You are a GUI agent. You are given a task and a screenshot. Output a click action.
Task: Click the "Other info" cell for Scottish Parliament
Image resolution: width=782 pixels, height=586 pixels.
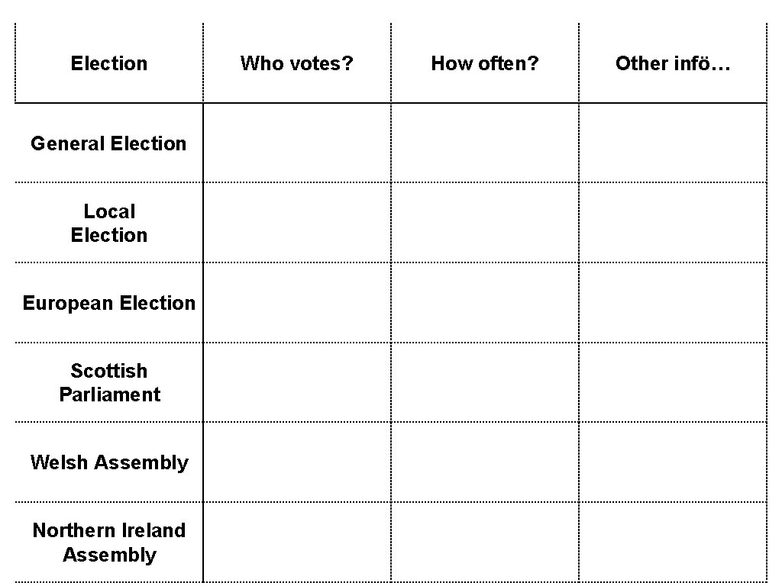[673, 382]
